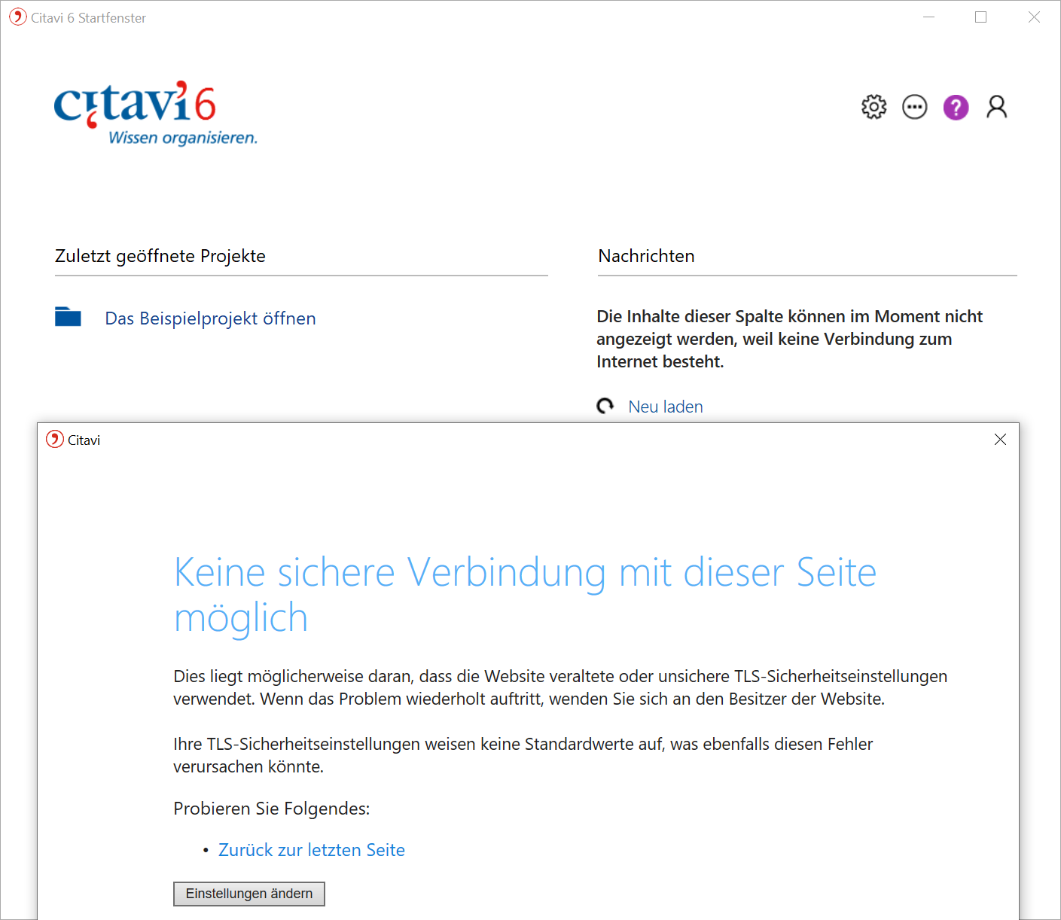Open the settings gear icon
The image size is (1061, 920).
(x=873, y=107)
